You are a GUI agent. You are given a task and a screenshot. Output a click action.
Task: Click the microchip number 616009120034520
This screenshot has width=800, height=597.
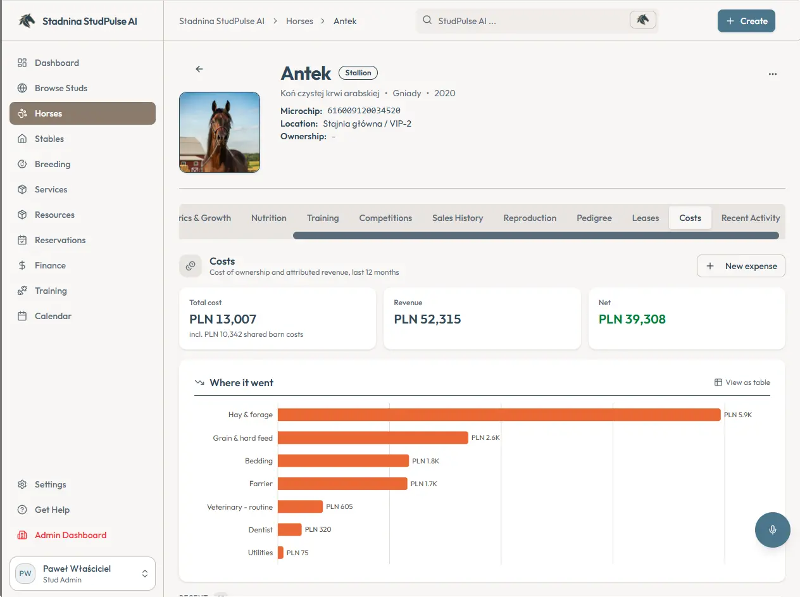[364, 111]
